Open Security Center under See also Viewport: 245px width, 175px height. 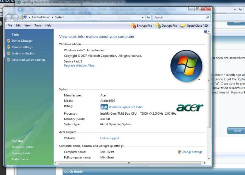[x=21, y=153]
